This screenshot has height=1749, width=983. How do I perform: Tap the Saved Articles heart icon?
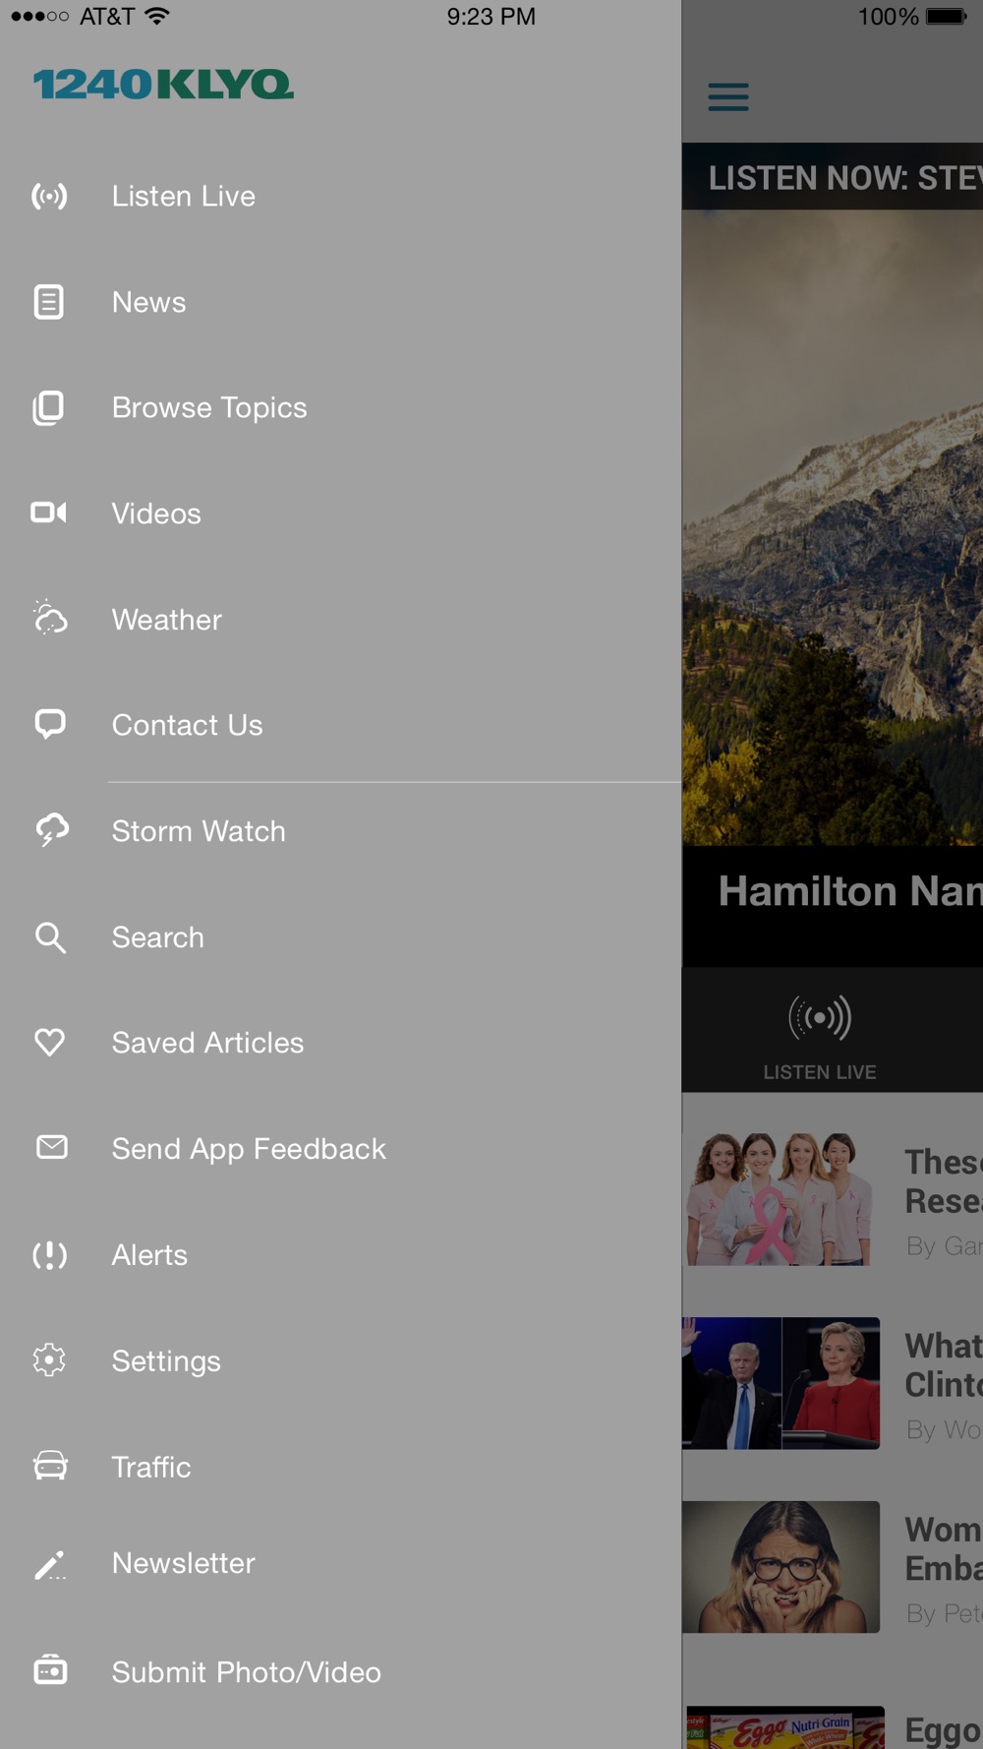pyautogui.click(x=49, y=1043)
